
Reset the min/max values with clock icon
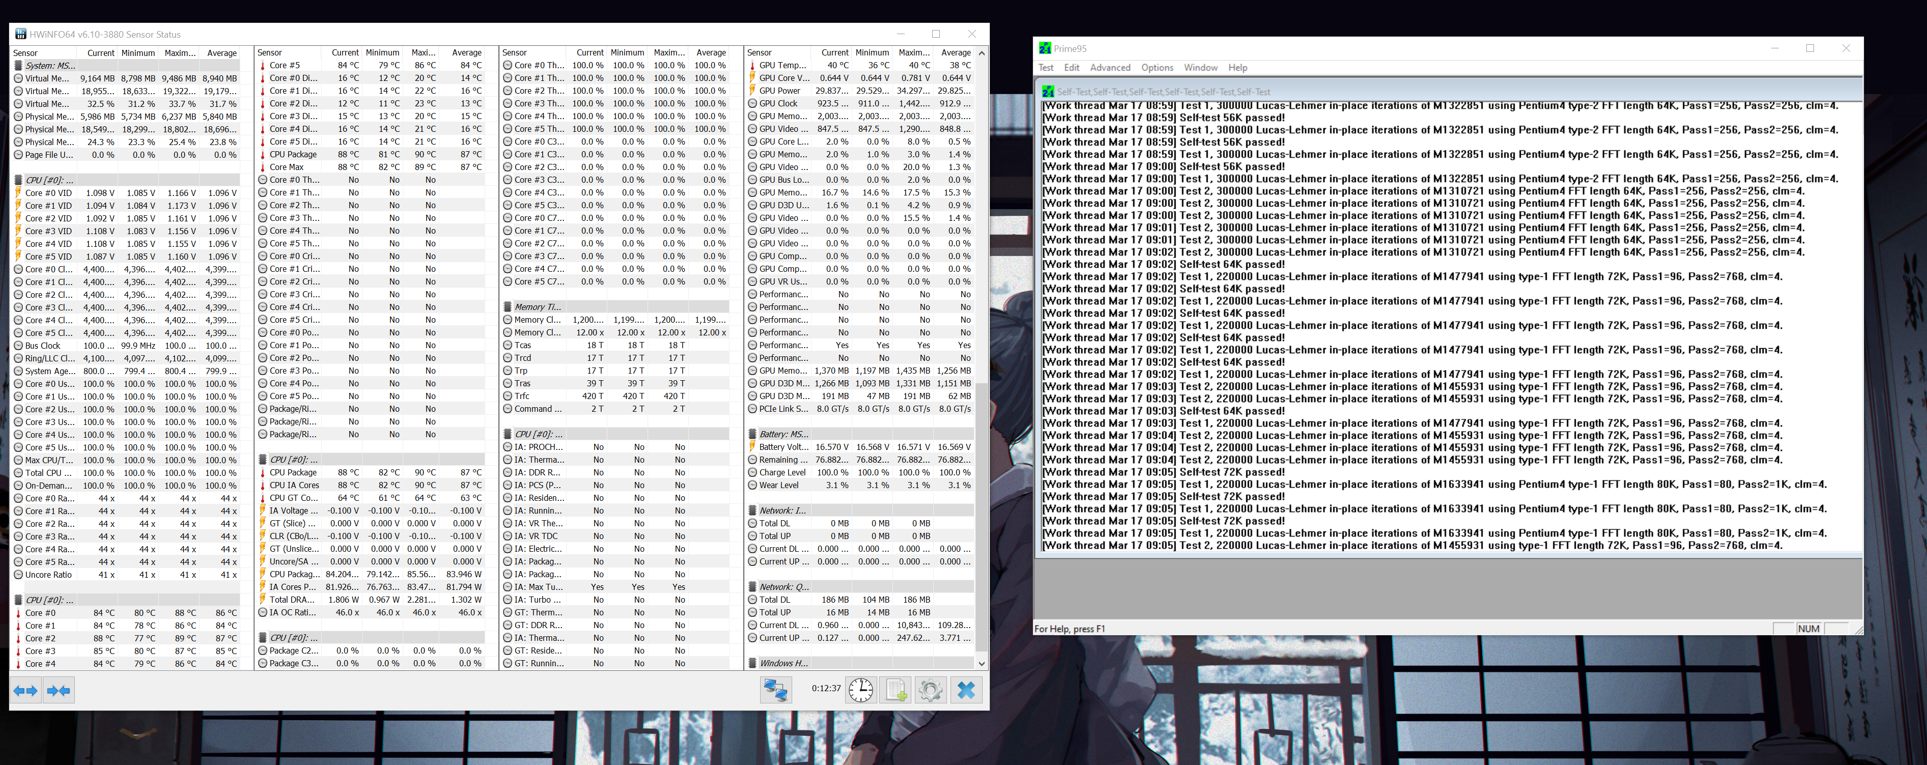pos(860,690)
